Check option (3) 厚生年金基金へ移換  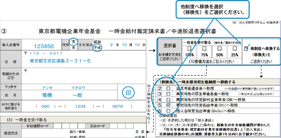pos(168,94)
